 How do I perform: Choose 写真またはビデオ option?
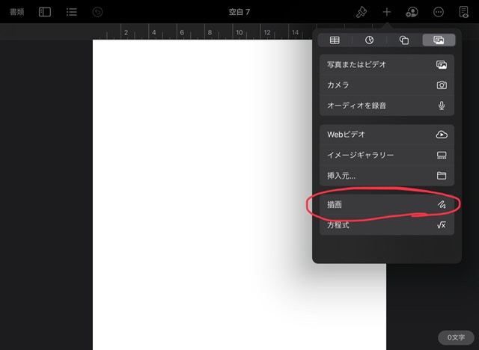(386, 65)
